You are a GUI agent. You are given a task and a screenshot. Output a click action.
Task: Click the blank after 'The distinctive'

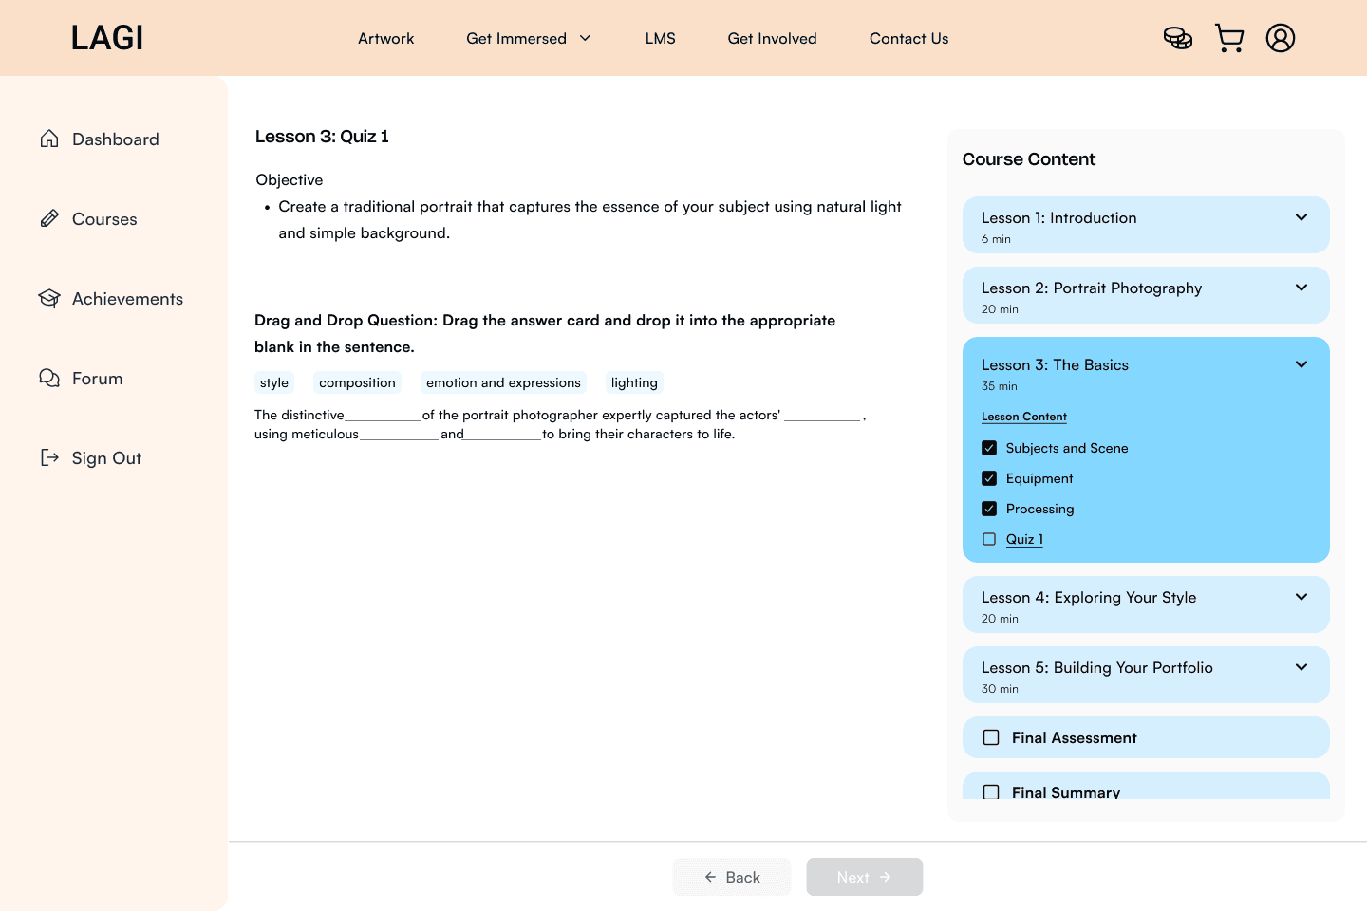(x=383, y=415)
